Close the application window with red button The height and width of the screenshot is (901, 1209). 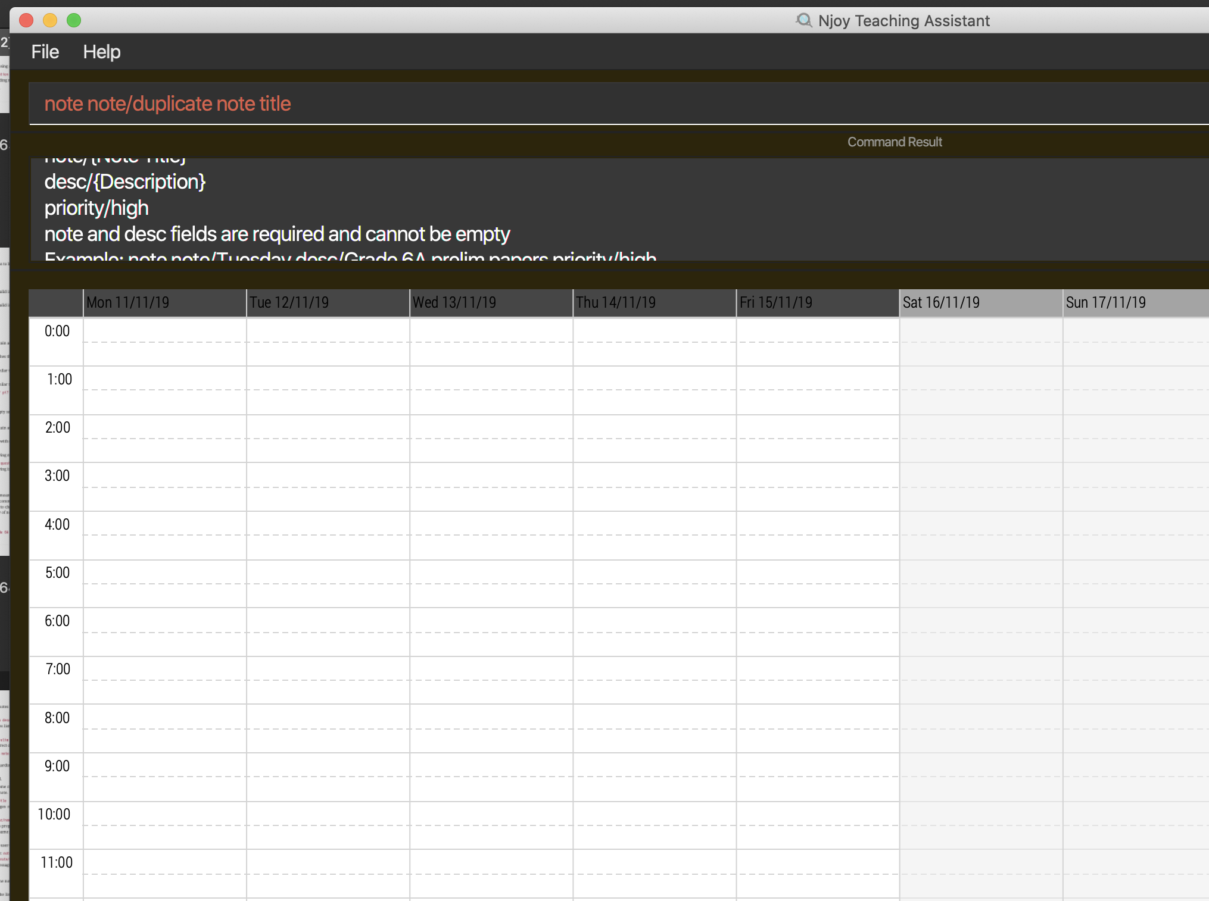(x=26, y=20)
